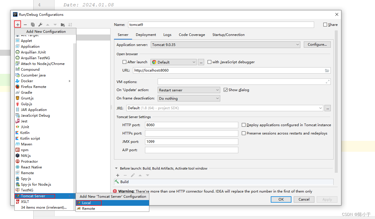Open the Startup/Connection tab
This screenshot has height=219, width=375.
pyautogui.click(x=229, y=35)
